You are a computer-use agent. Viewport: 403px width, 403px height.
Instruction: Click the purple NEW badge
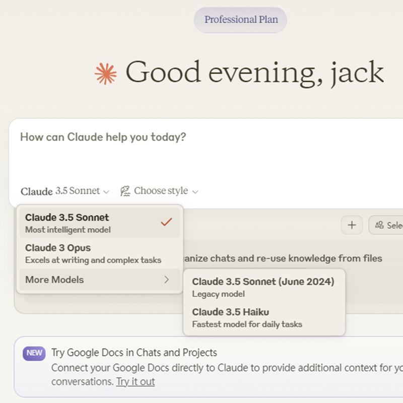tap(34, 353)
